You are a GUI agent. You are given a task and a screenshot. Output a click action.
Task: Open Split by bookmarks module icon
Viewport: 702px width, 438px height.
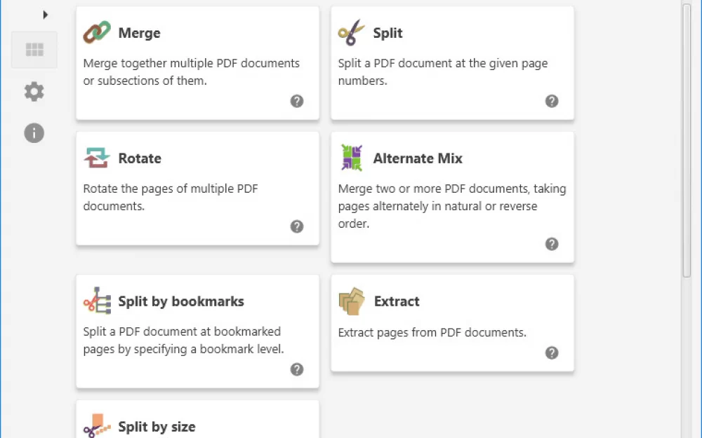(x=97, y=301)
